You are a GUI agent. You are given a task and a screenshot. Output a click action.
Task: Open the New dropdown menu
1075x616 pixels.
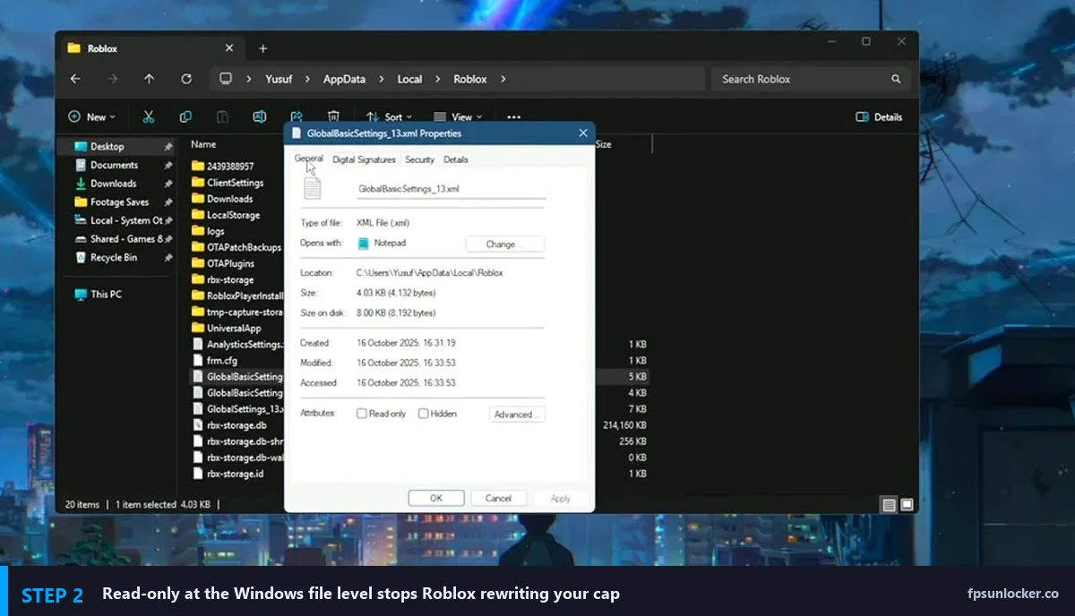click(x=91, y=117)
